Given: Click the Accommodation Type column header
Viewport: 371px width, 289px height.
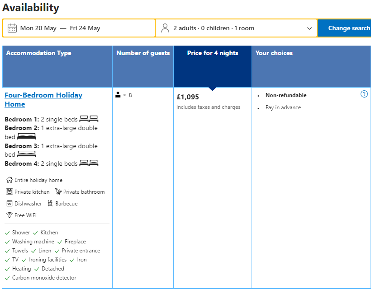Looking at the screenshot, I should 39,53.
